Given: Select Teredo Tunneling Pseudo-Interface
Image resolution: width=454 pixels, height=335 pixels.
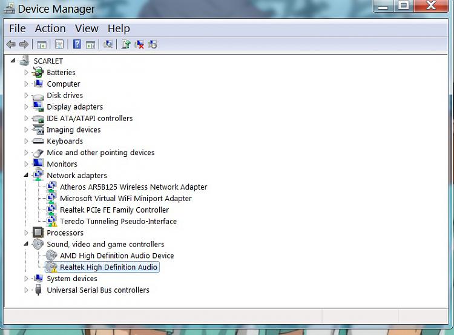Looking at the screenshot, I should pyautogui.click(x=118, y=221).
